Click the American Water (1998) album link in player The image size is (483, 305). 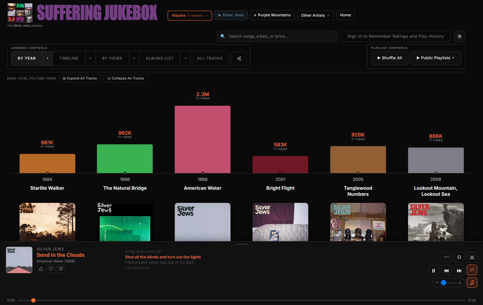(x=56, y=261)
